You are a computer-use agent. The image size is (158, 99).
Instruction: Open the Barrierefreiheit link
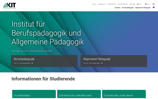(x=123, y=4)
